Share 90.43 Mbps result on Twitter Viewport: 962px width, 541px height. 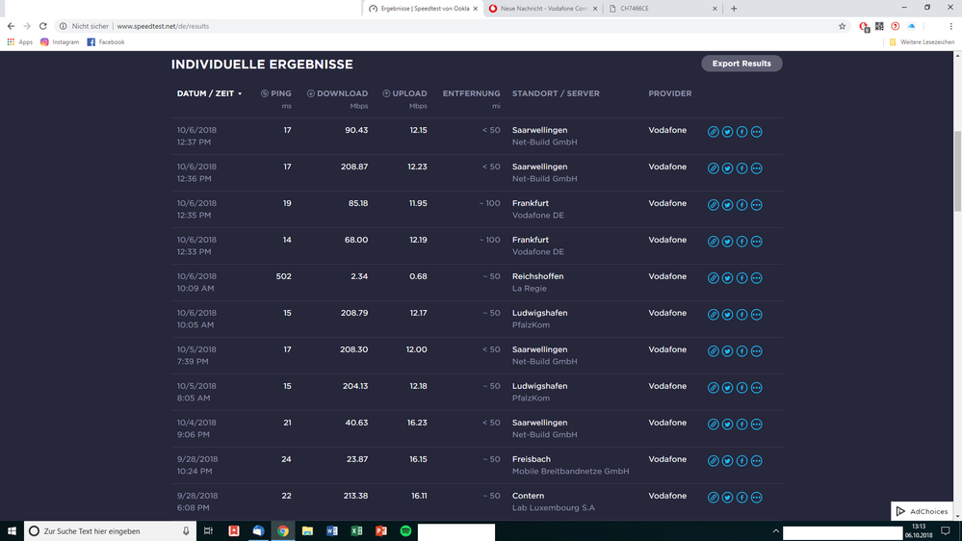point(728,132)
